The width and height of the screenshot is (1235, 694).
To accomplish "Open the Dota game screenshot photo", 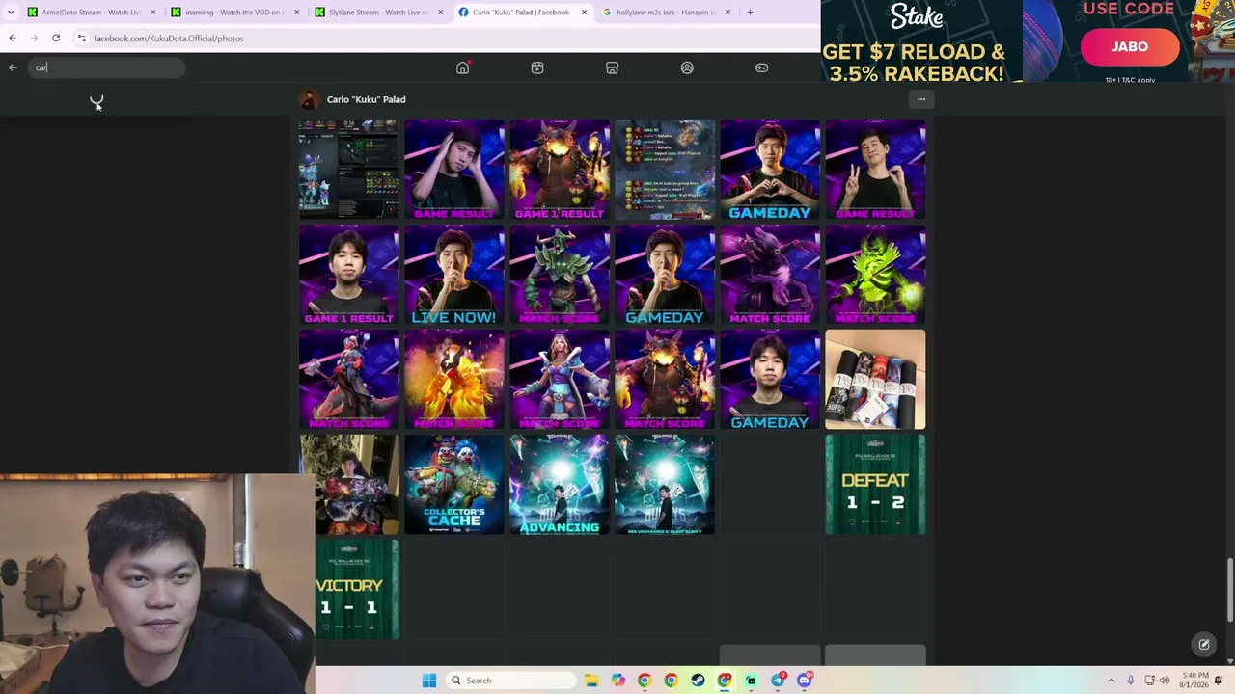I will [348, 169].
